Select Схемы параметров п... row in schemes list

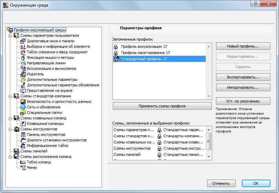click(x=159, y=130)
